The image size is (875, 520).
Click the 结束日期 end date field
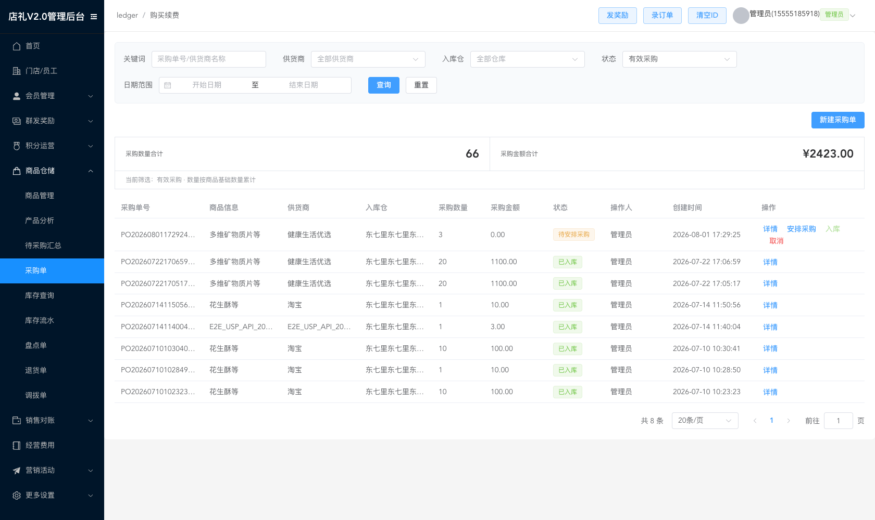[304, 85]
